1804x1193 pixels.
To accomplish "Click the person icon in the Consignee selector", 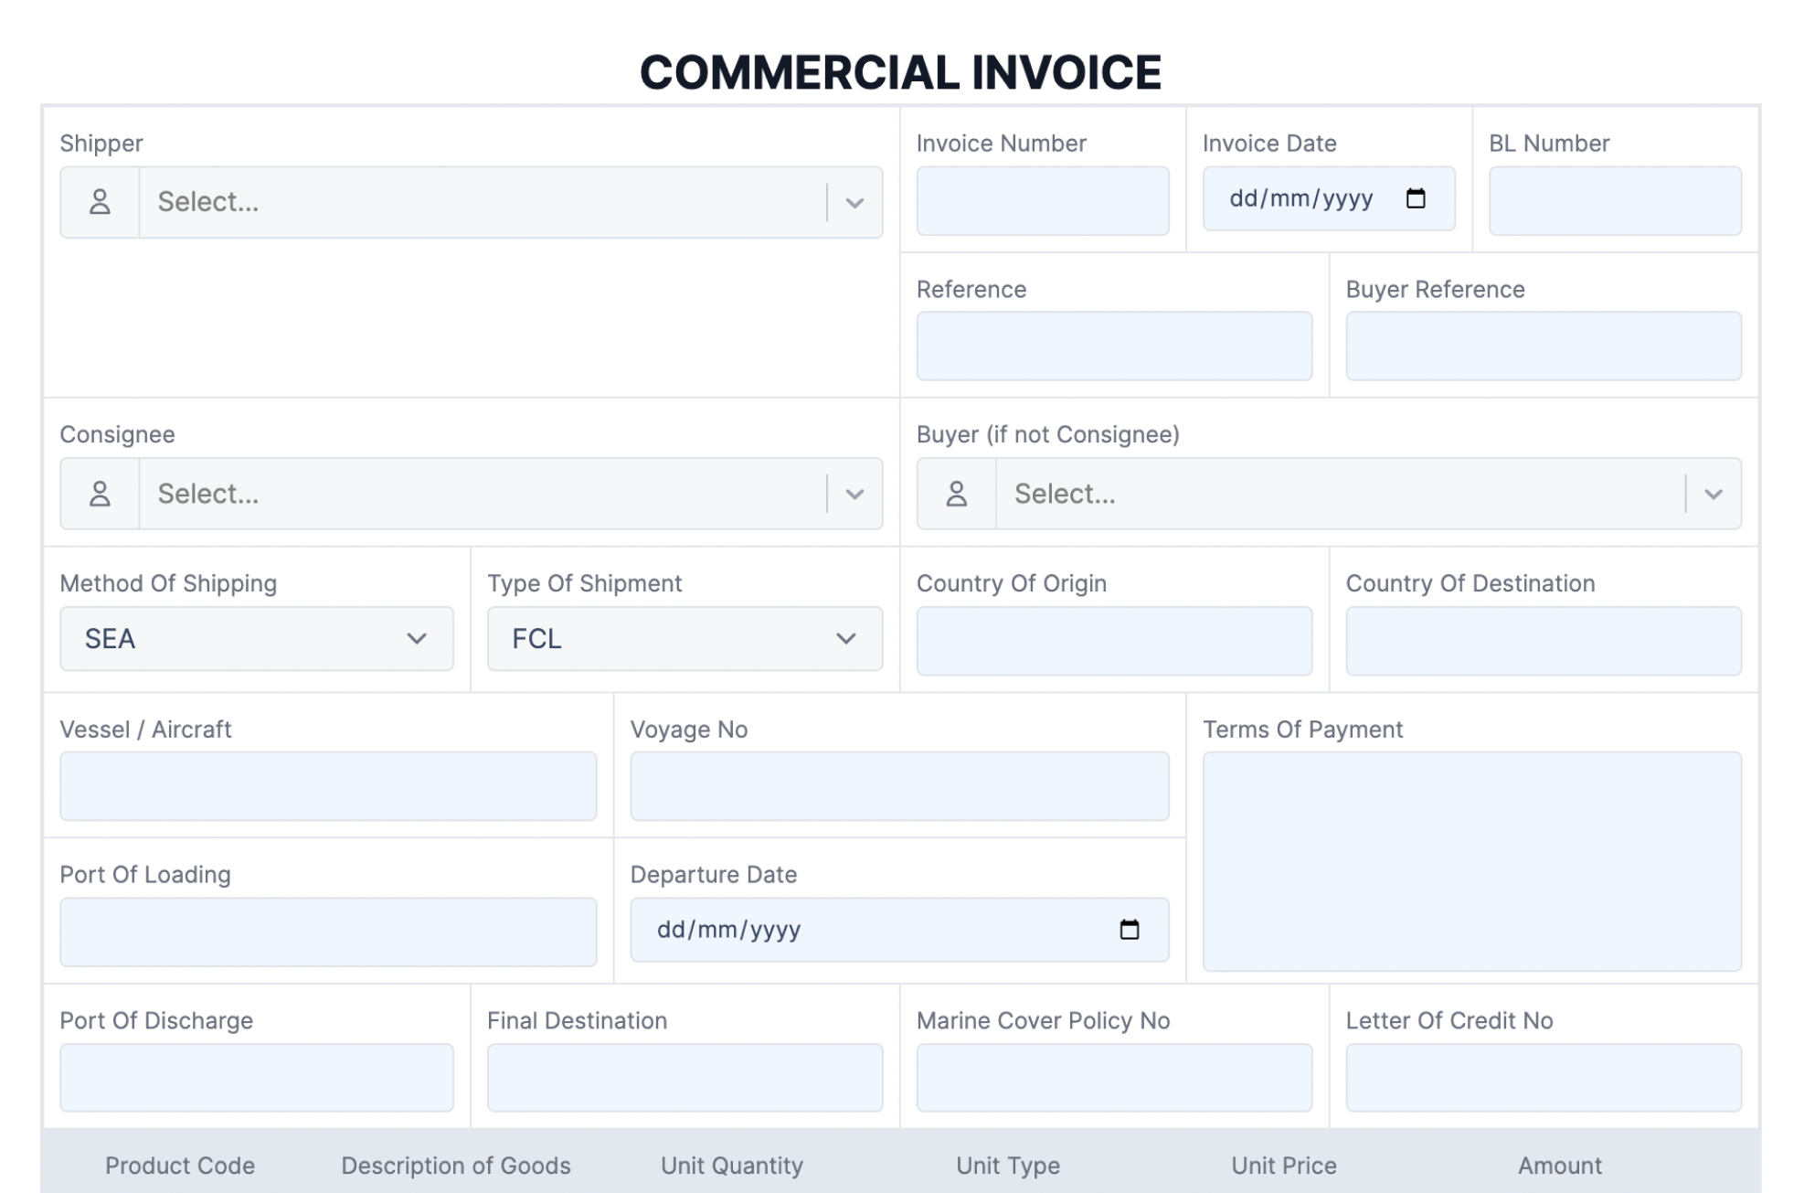I will coord(99,493).
